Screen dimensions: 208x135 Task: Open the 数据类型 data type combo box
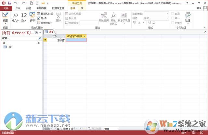[x=156, y=14]
